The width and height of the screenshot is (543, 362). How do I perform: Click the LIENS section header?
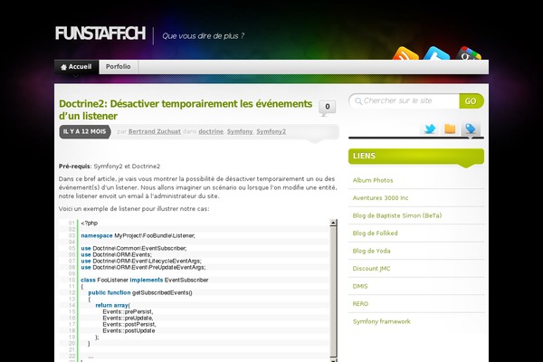coord(416,157)
